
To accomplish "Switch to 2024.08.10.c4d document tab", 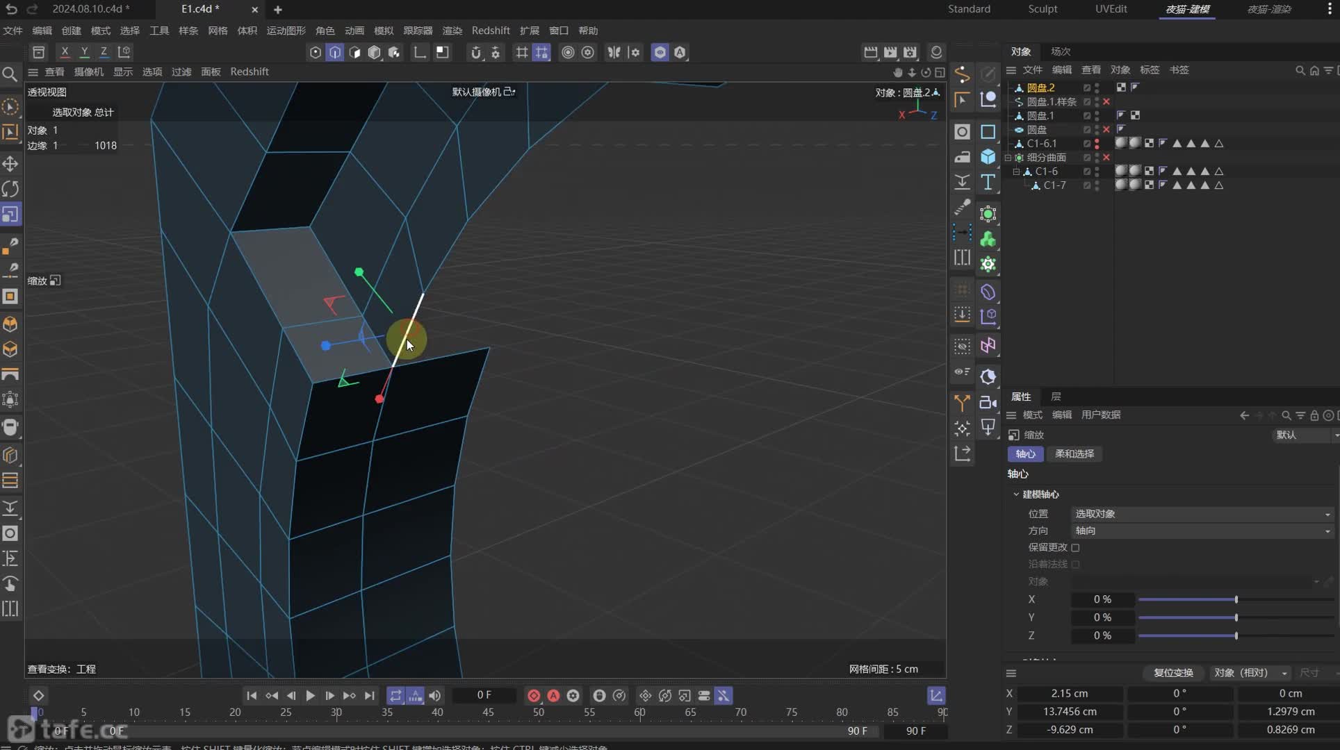I will tap(91, 9).
